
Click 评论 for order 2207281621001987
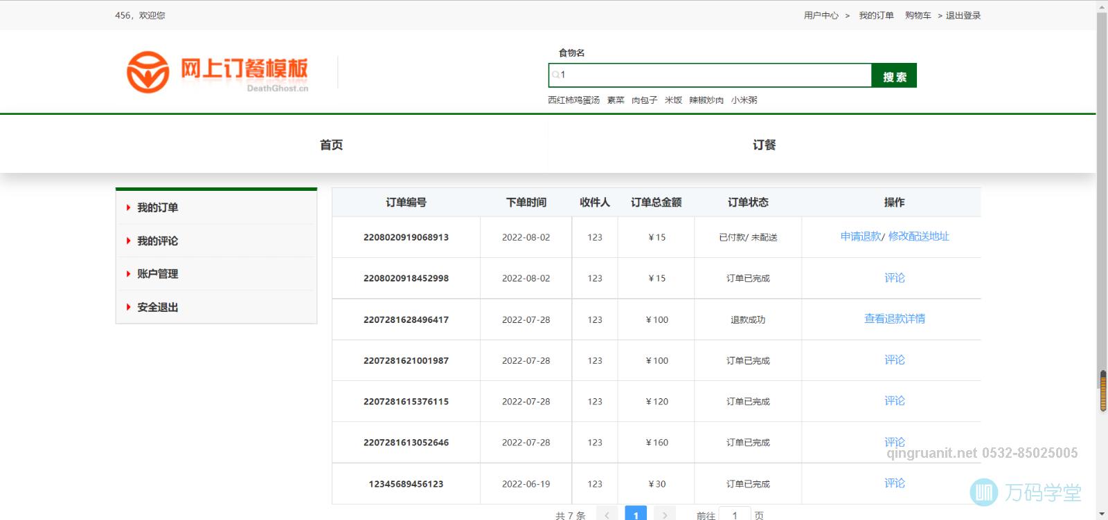895,360
